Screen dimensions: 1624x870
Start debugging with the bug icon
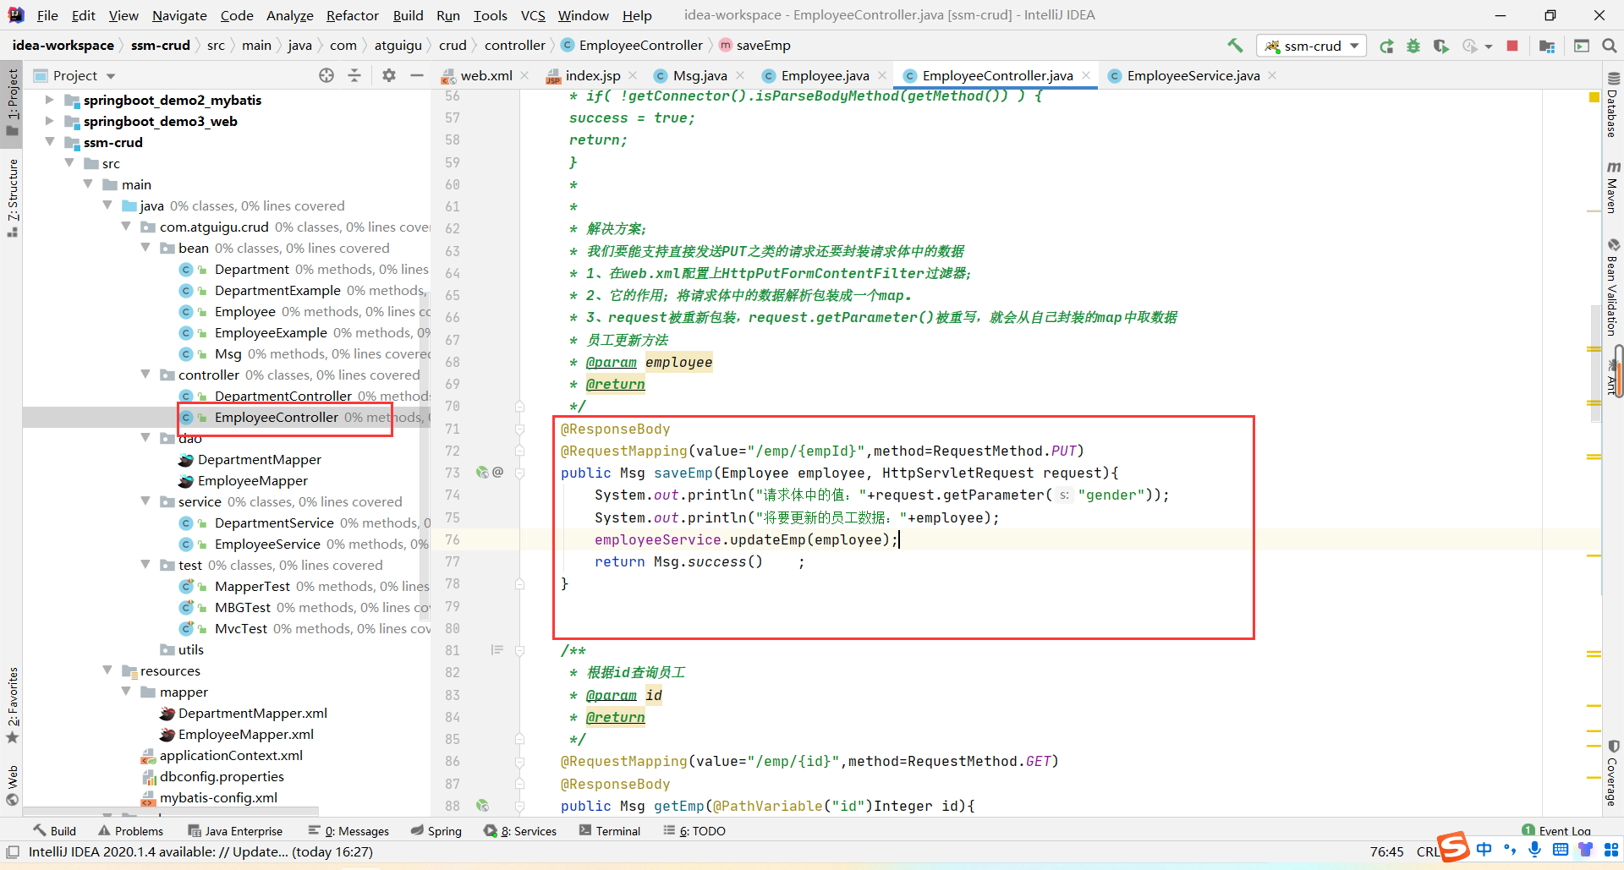click(x=1413, y=47)
